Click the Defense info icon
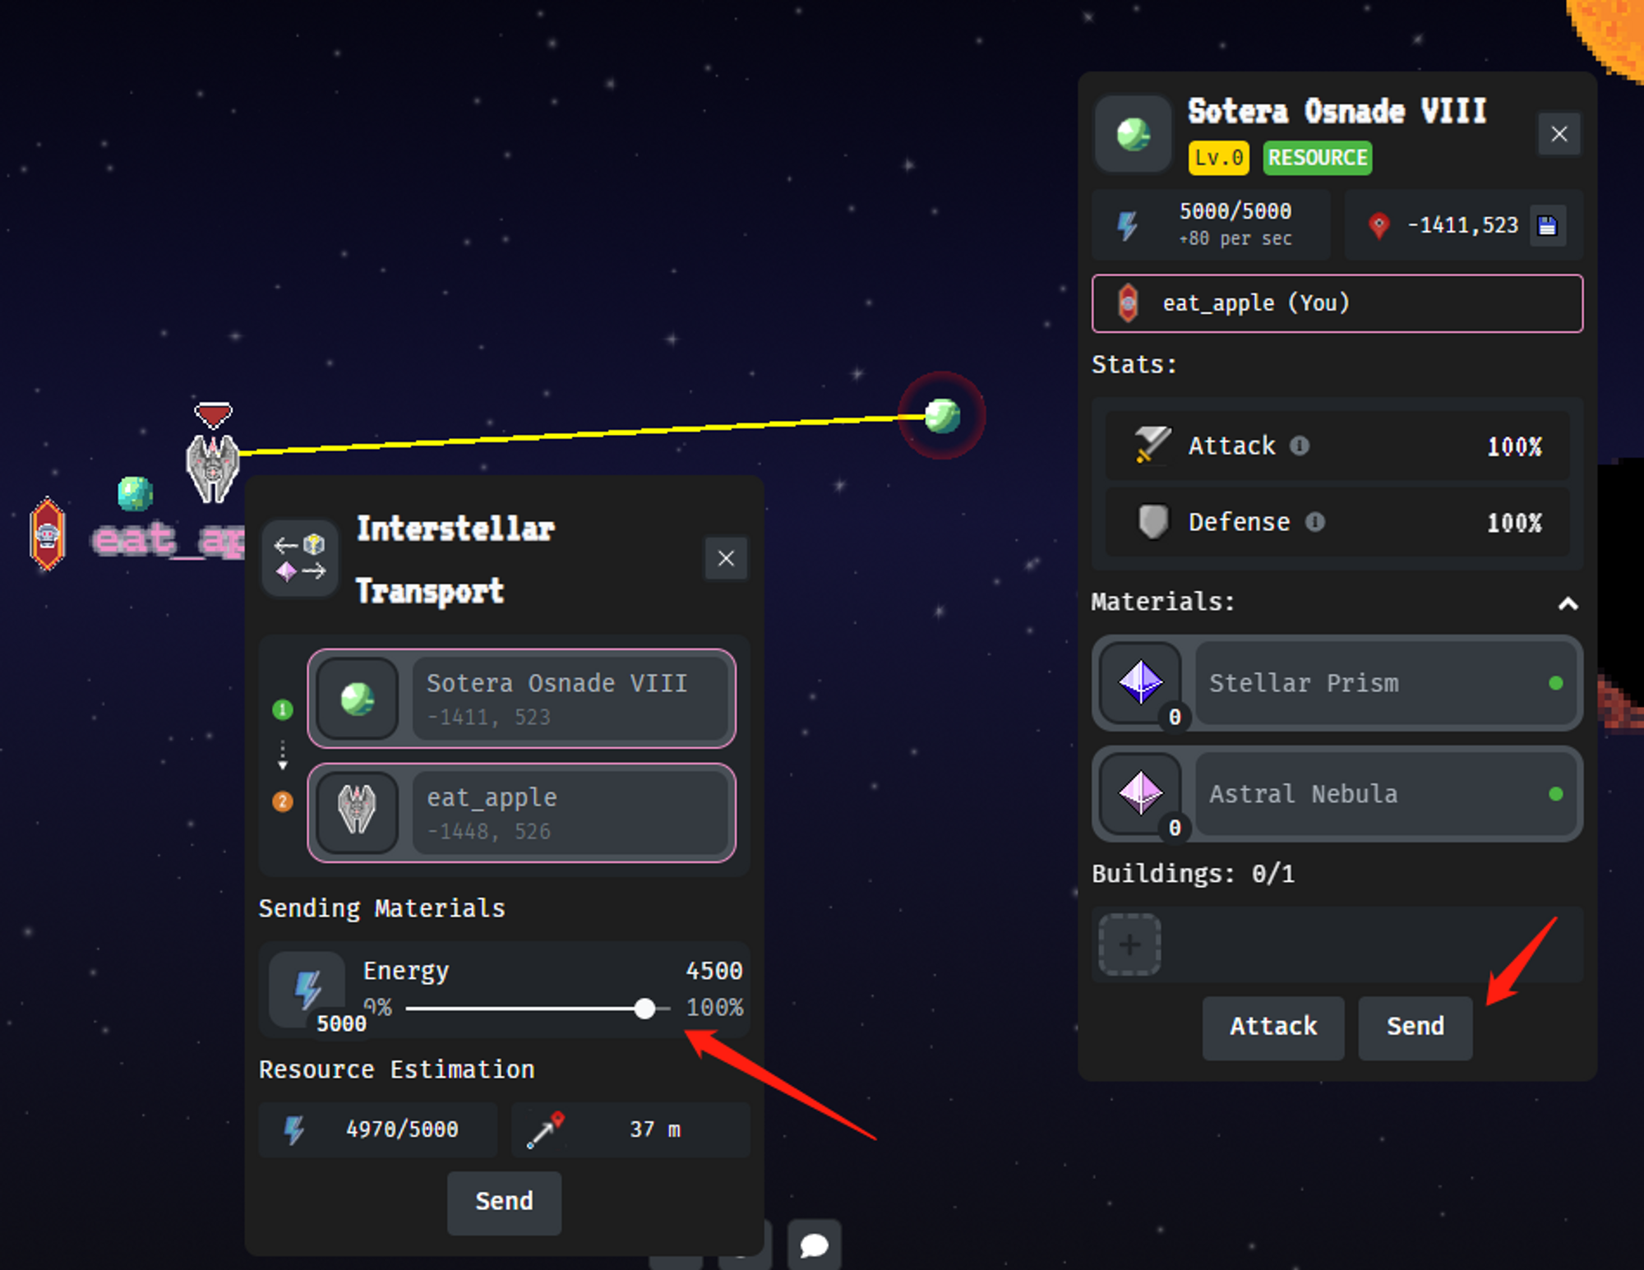Image resolution: width=1644 pixels, height=1270 pixels. (x=1315, y=522)
